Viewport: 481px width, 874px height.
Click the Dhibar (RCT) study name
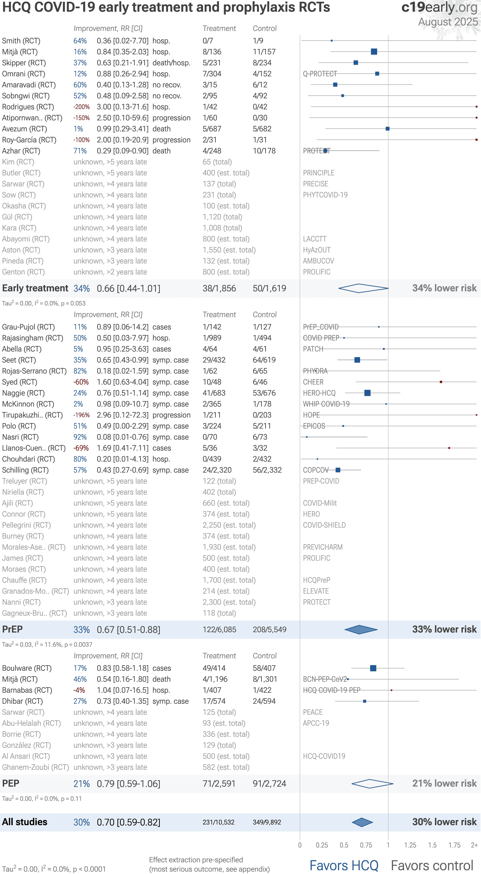tap(22, 701)
